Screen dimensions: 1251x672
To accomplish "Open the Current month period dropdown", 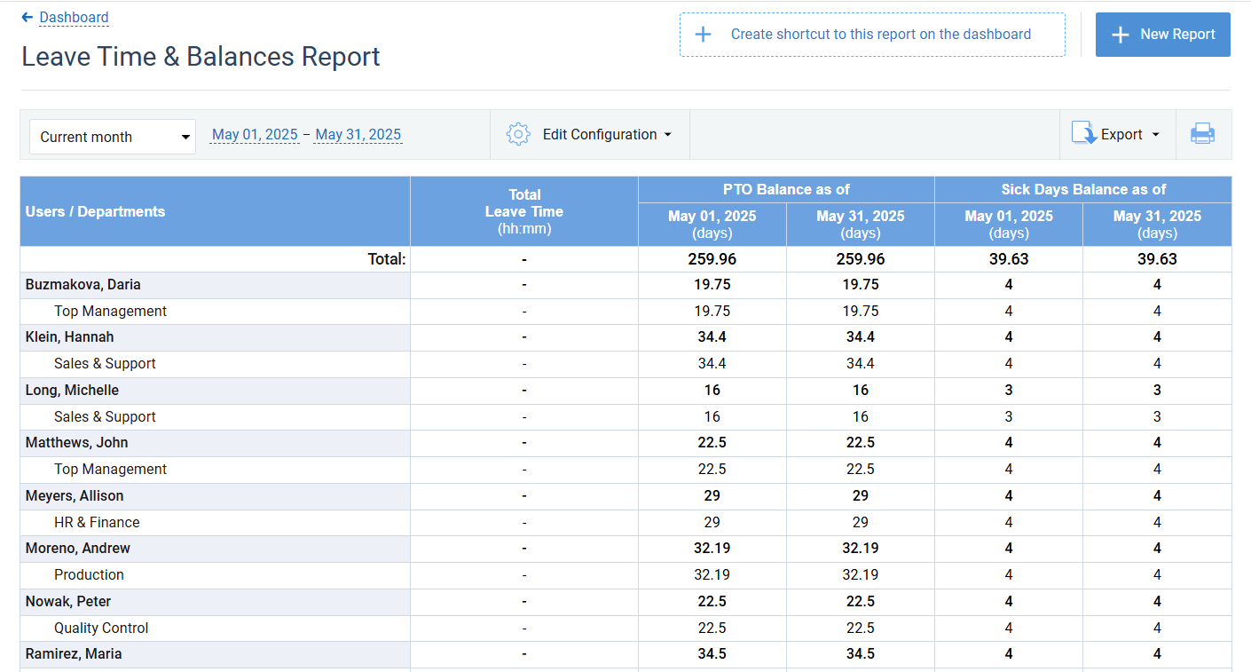I will click(113, 137).
